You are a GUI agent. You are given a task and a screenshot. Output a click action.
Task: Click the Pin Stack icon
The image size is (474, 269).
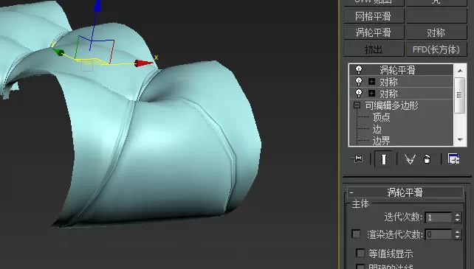(357, 158)
